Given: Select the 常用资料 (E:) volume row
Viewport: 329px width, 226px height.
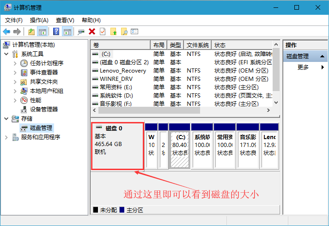Looking at the screenshot, I should (x=182, y=87).
